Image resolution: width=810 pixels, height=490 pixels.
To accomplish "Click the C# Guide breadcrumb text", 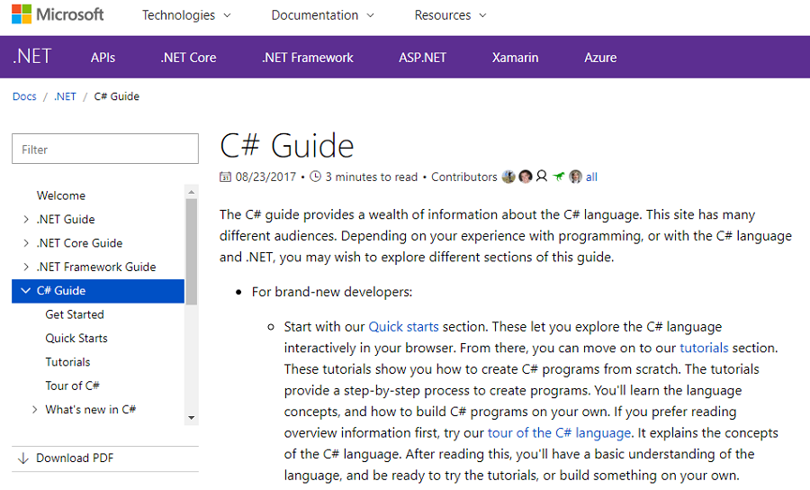I will click(117, 96).
